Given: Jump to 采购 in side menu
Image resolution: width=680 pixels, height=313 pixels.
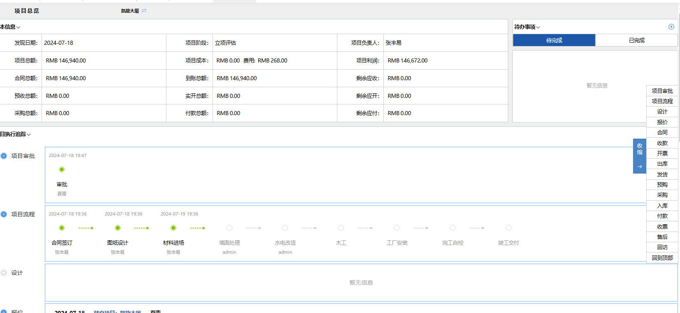Looking at the screenshot, I should tap(662, 195).
